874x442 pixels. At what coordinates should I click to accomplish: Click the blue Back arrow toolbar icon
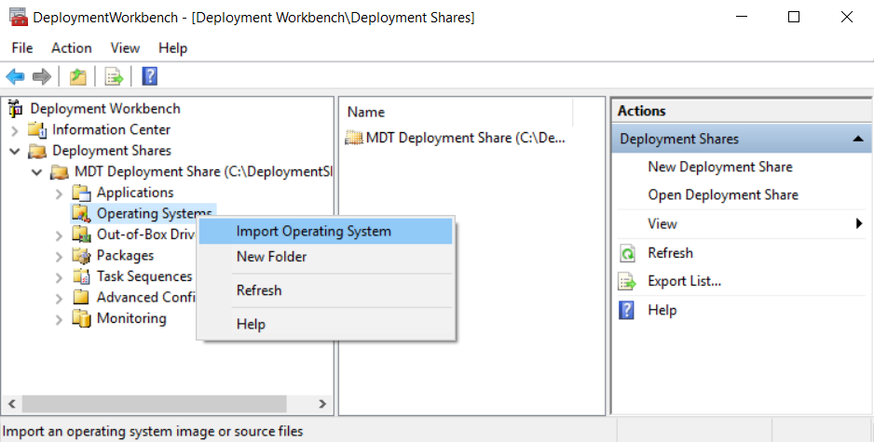[x=15, y=76]
